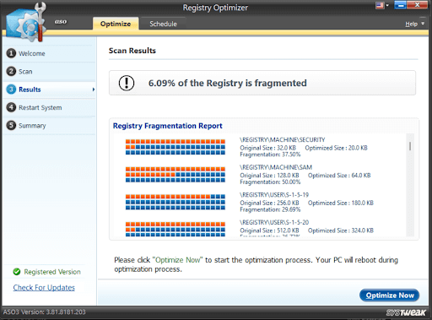Viewport: 432px width, 320px height.
Task: Expand the Help dropdown arrow
Action: [x=423, y=24]
